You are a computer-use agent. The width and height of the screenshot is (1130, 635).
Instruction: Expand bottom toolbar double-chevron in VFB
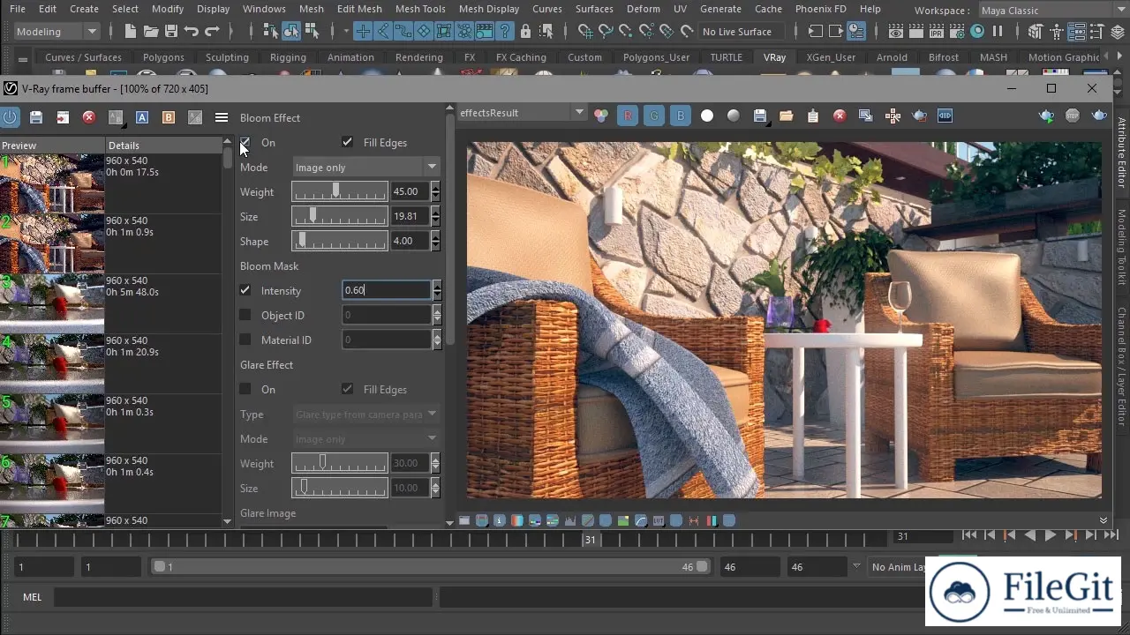coord(1103,520)
